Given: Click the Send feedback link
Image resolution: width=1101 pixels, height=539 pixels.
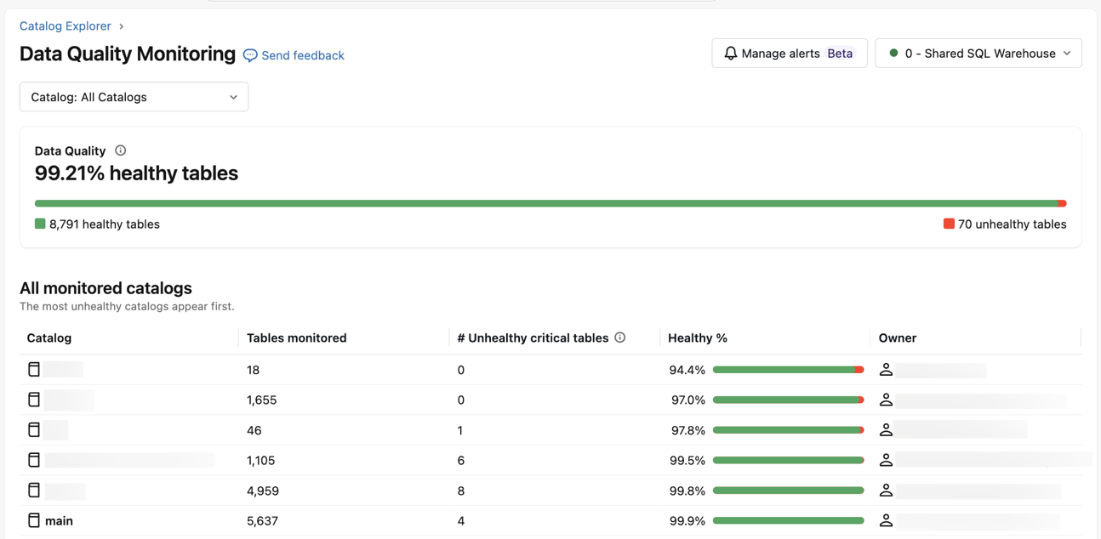Looking at the screenshot, I should (x=303, y=55).
